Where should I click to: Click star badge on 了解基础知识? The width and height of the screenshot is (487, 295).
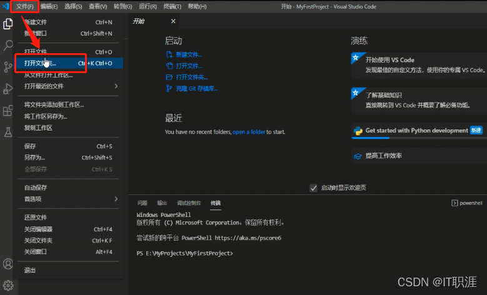tap(356, 92)
